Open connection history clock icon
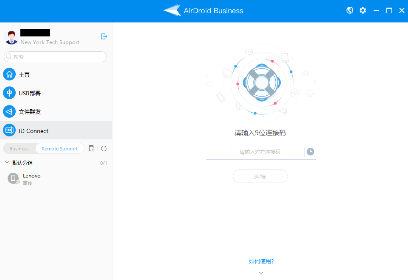 click(310, 152)
